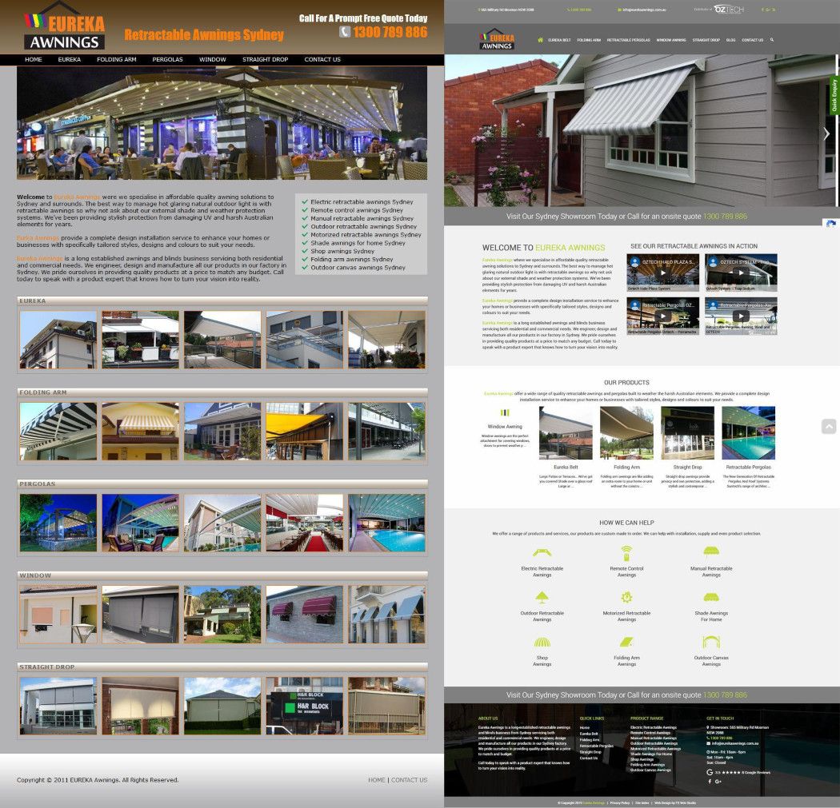Open the green Quick Enquiry side tab
The image size is (840, 808).
(x=834, y=95)
